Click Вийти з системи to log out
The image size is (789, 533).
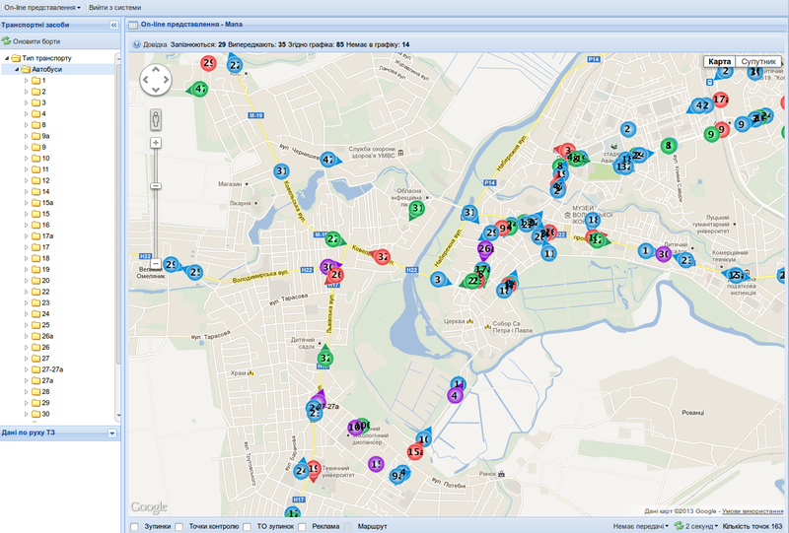coord(114,8)
